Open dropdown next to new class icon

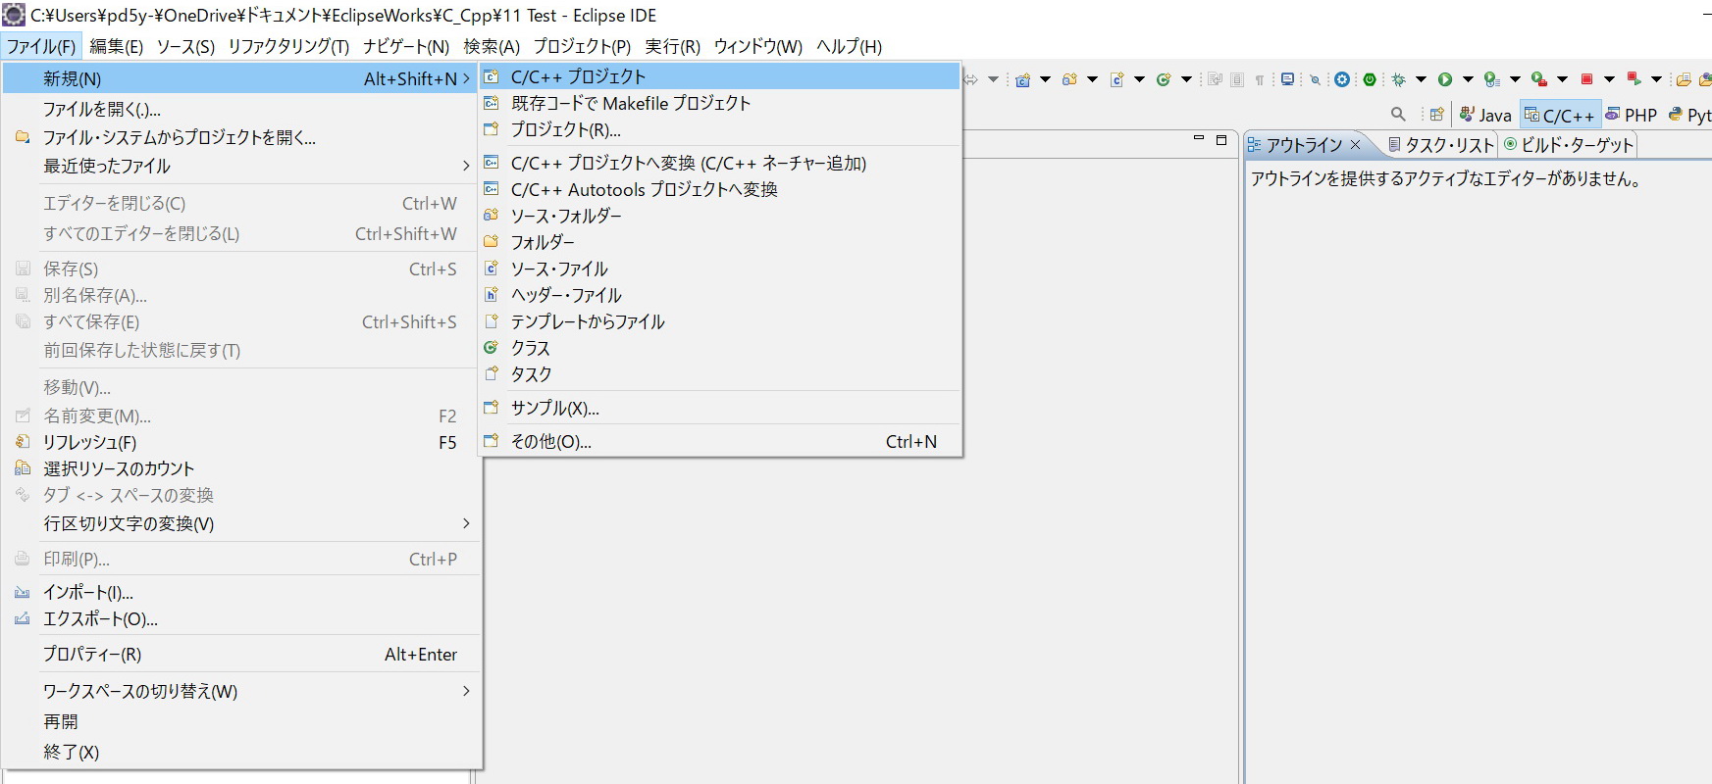tap(1186, 79)
